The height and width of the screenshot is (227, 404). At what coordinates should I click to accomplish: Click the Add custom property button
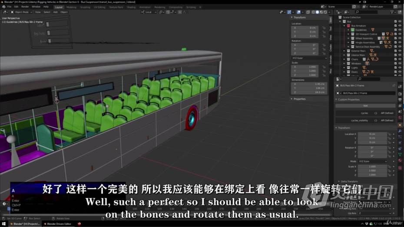tap(365, 106)
